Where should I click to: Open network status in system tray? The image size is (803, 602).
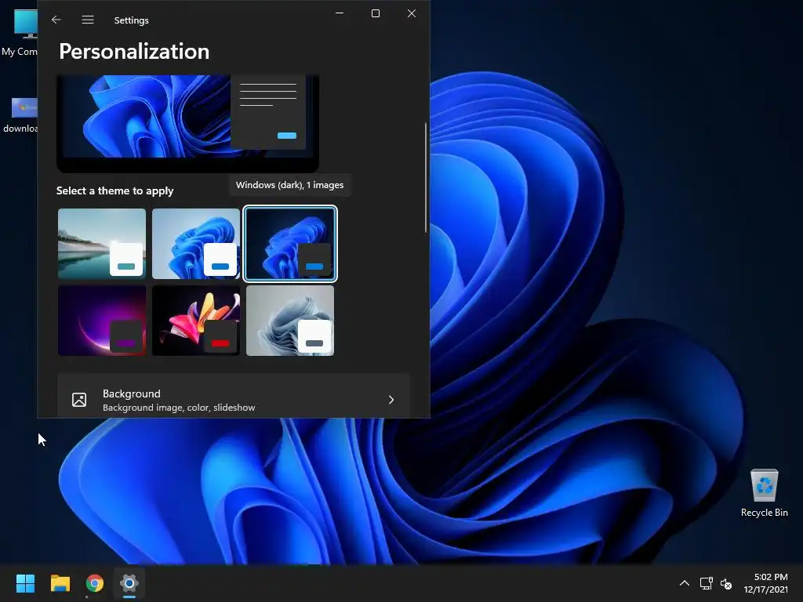click(707, 583)
